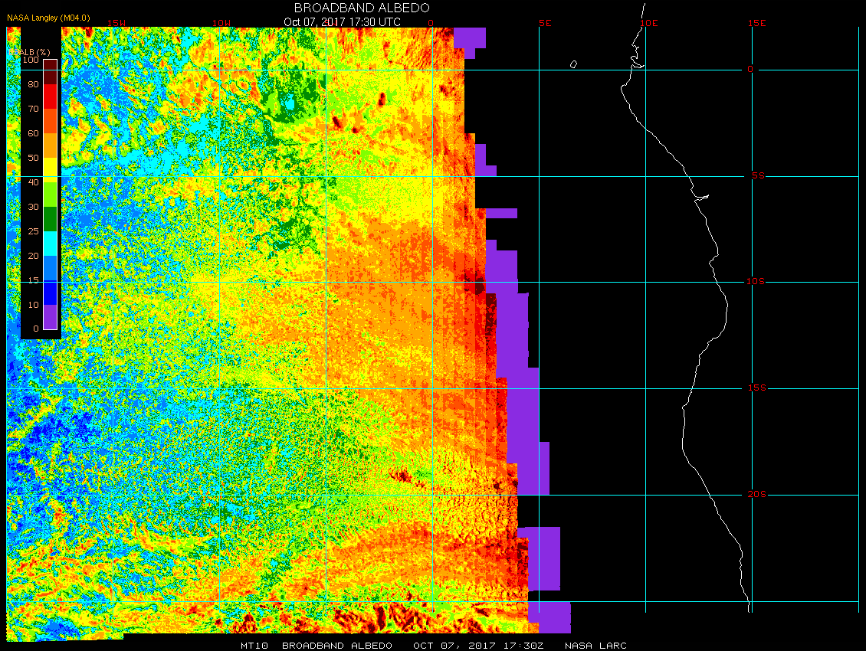Select the yellow legend swatch below 50
This screenshot has height=651, width=866.
[51, 170]
